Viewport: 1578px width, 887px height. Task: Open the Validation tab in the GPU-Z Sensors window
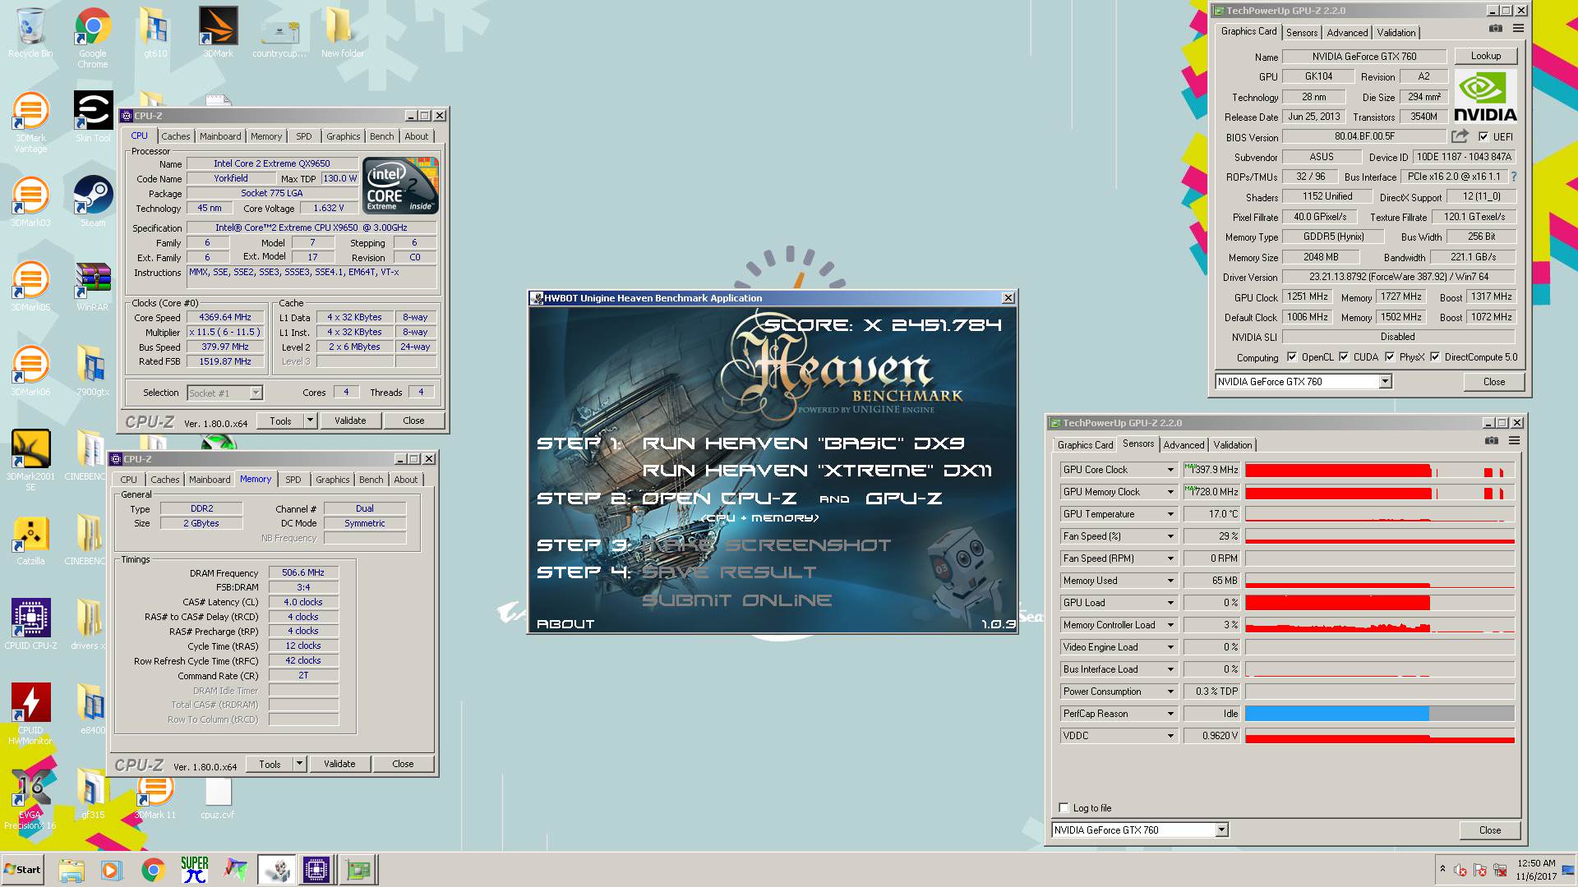coord(1232,445)
